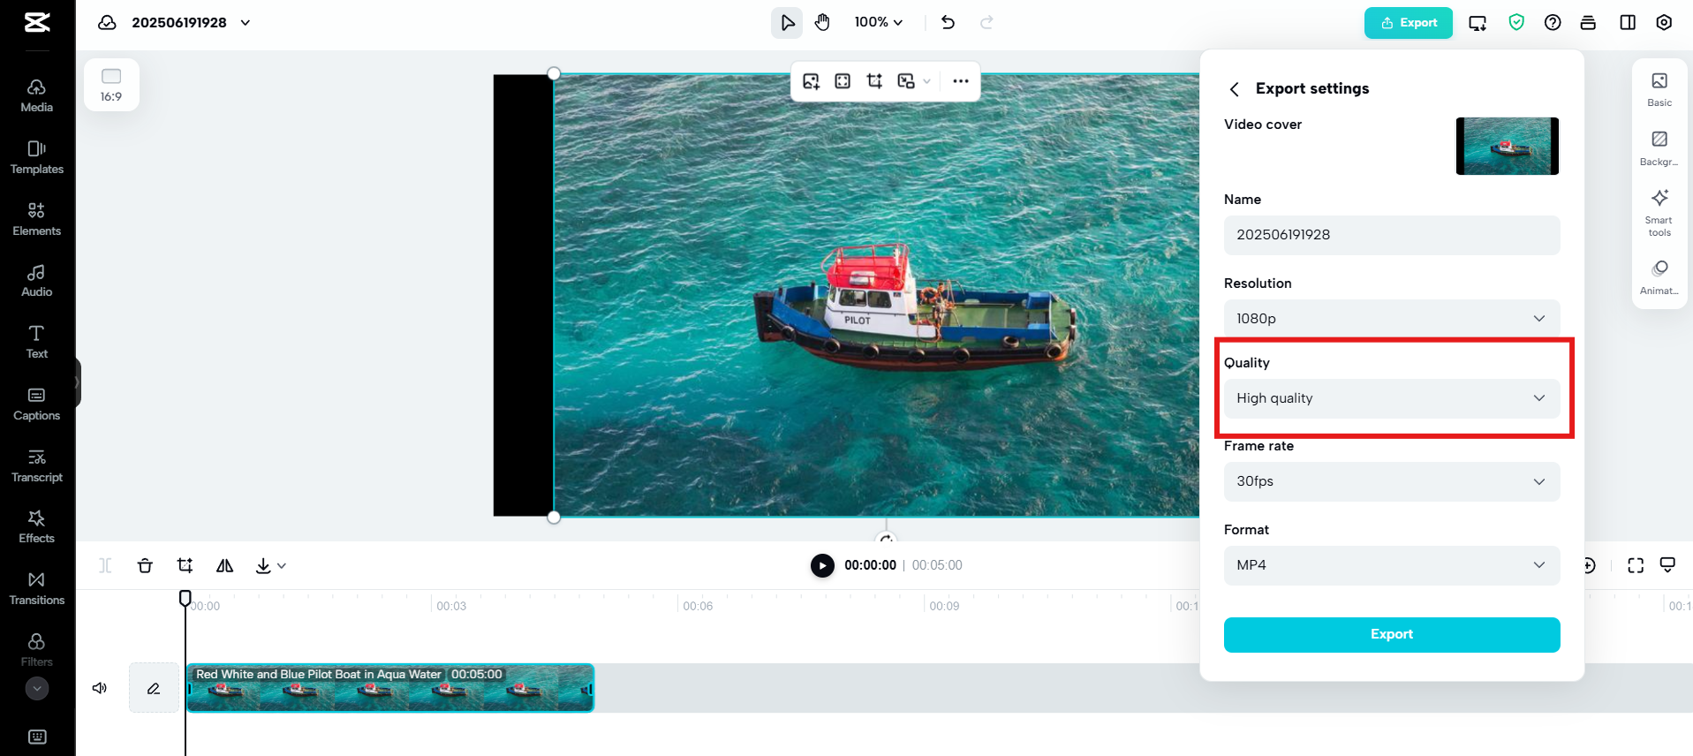
Task: Open the Background properties tab
Action: 1659,147
